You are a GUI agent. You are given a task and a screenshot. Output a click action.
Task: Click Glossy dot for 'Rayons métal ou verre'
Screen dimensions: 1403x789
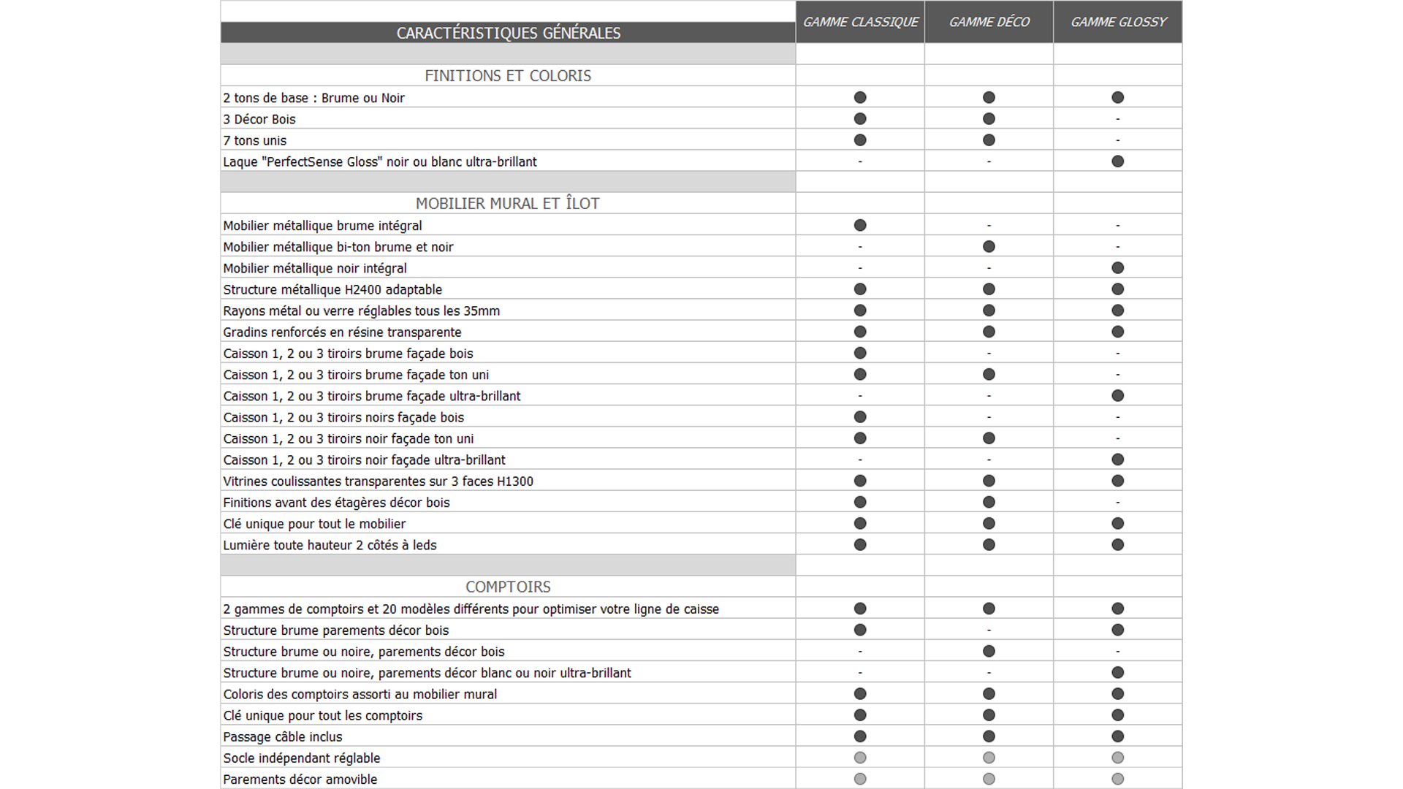point(1118,310)
